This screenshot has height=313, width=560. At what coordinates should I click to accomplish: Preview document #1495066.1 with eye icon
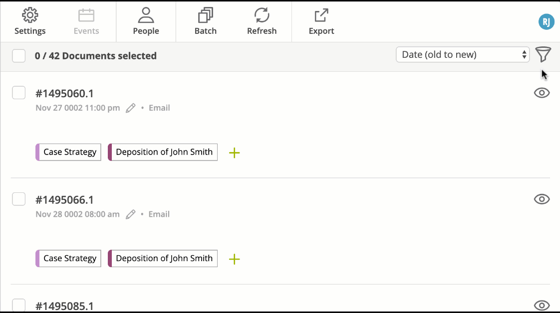[542, 199]
